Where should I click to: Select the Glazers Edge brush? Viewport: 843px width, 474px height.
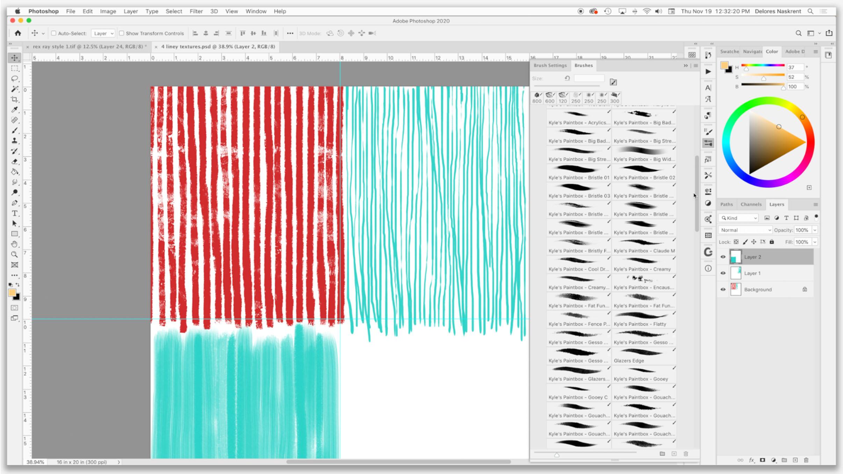pyautogui.click(x=644, y=356)
